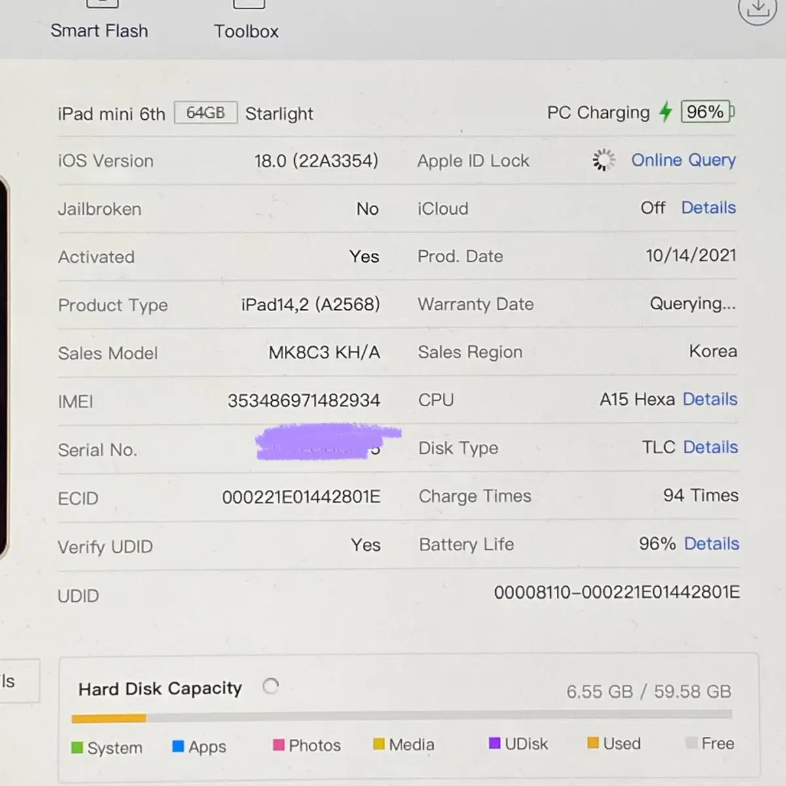
Task: Open Battery Life Details link
Action: [711, 544]
